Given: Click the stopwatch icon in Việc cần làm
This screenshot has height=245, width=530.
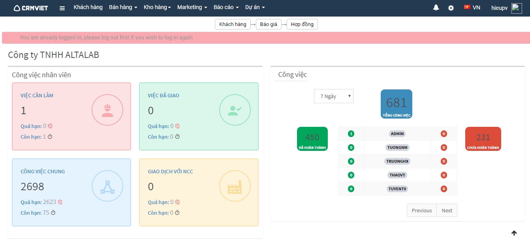Looking at the screenshot, I should (x=50, y=137).
